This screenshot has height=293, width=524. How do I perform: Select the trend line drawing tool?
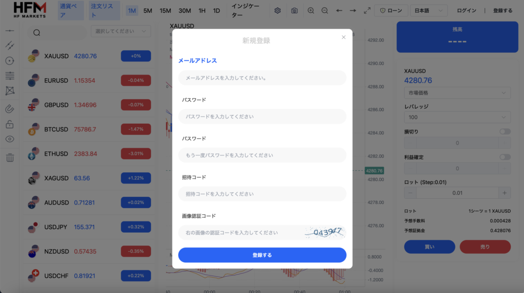pos(10,46)
